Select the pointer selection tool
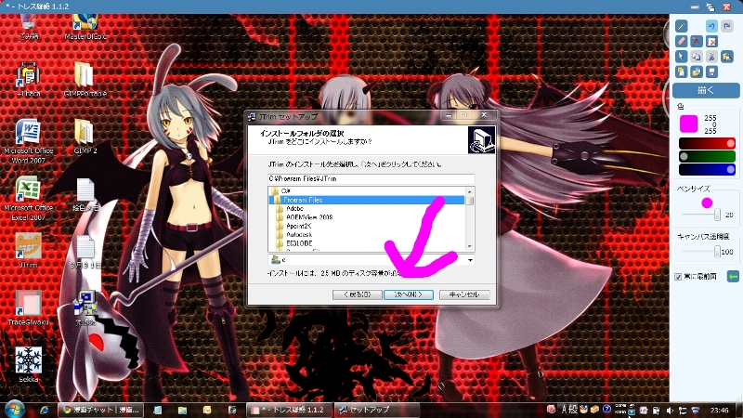This screenshot has width=743, height=418. coord(681,57)
